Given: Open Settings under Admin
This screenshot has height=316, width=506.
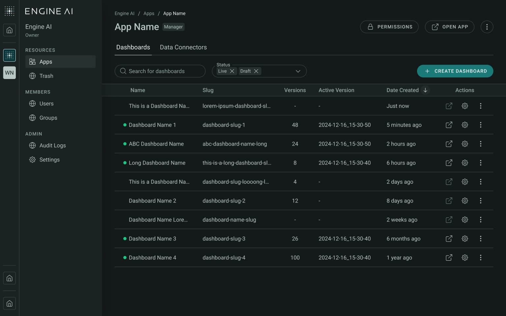Looking at the screenshot, I should point(60,160).
